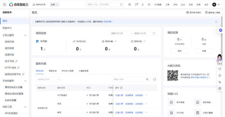Screen dimensions: 225x117
Task: Click 开通付费 for 中文普通话
Action: 119,95
